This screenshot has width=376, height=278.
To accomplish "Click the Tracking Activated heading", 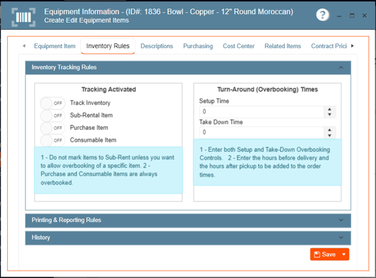I will coord(109,89).
